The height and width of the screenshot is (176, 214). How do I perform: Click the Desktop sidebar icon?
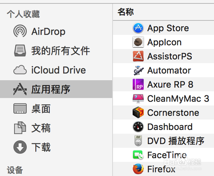pos(20,108)
